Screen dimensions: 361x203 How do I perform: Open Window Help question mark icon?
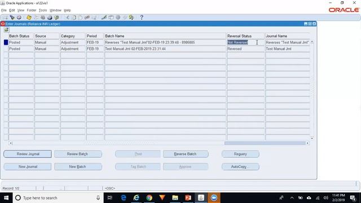coord(142,17)
